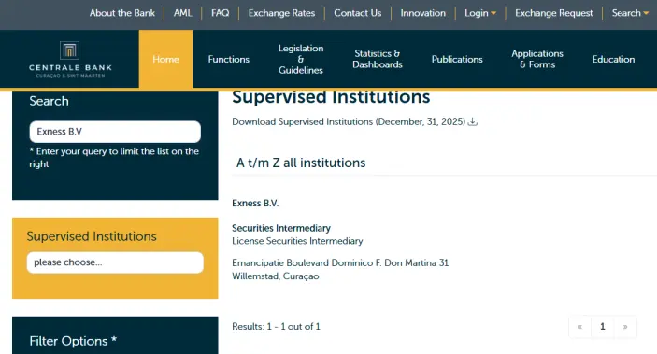
Task: Click 'Results: 1 - 1 out of 1' text
Action: point(276,326)
